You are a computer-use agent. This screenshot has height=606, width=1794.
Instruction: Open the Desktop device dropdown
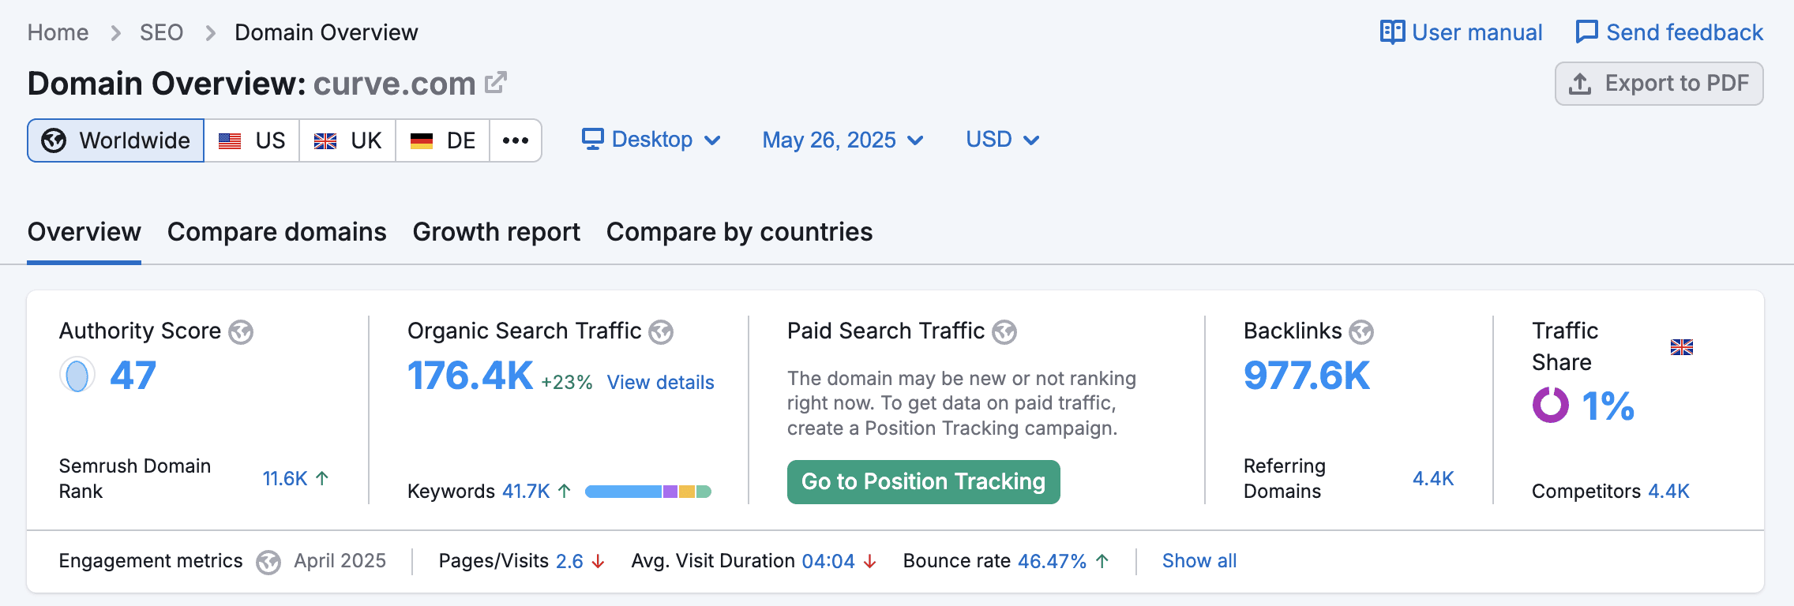tap(652, 140)
